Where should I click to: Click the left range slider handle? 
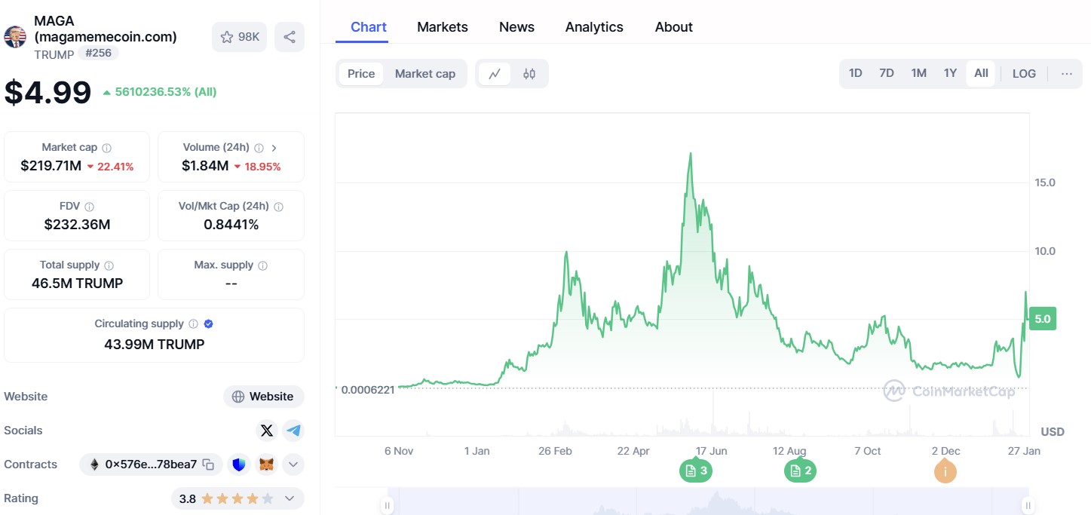pos(388,506)
